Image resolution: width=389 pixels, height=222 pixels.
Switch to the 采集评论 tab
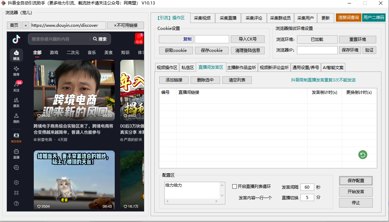(x=254, y=18)
